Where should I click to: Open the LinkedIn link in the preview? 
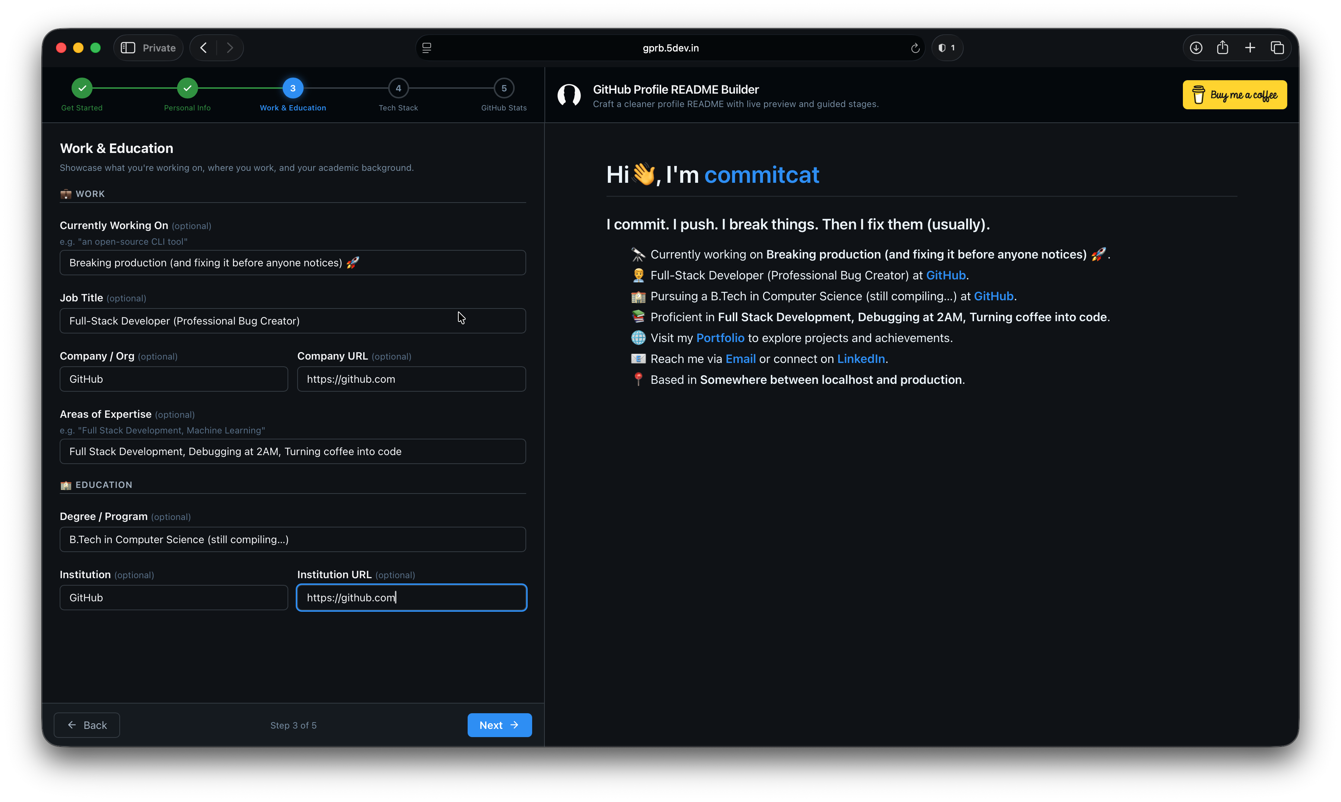point(861,358)
